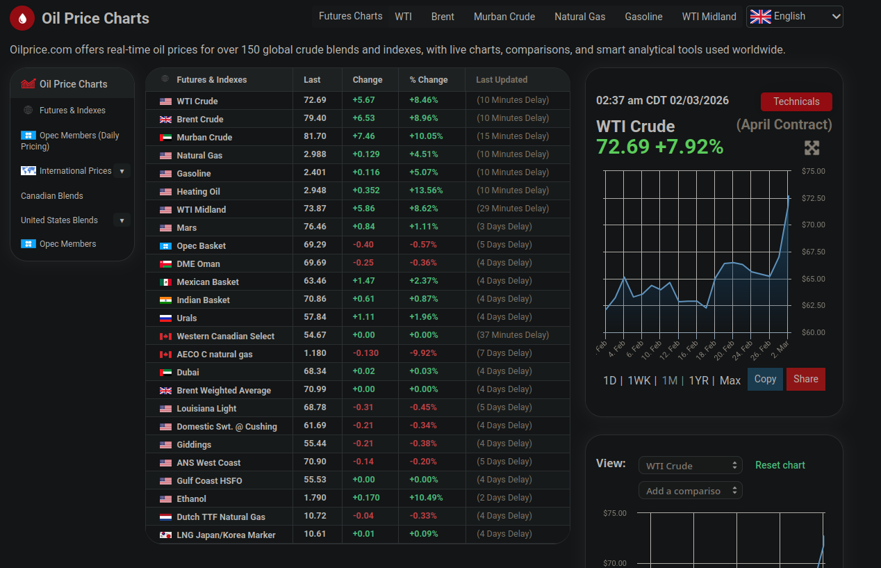
Task: Click the Giddings row name
Action: [x=194, y=445]
